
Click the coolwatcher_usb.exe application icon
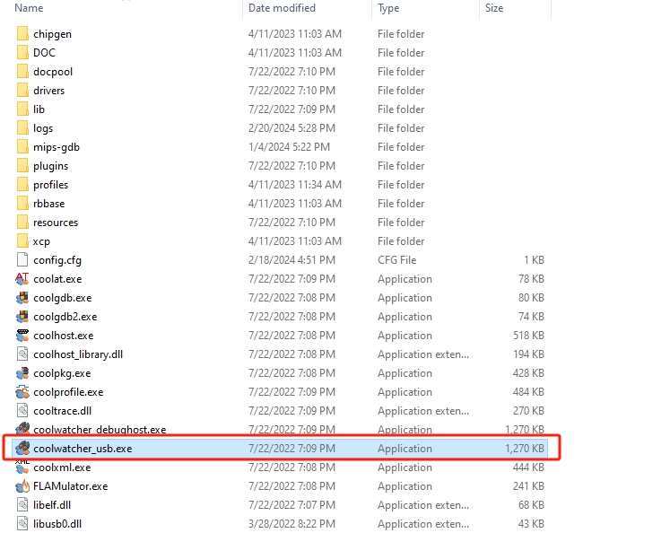(23, 449)
